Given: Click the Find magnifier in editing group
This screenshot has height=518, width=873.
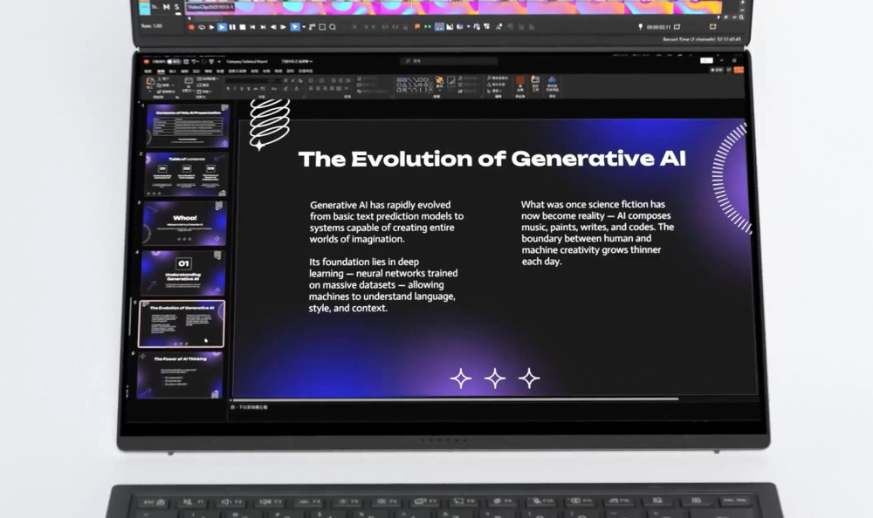Looking at the screenshot, I should point(489,78).
